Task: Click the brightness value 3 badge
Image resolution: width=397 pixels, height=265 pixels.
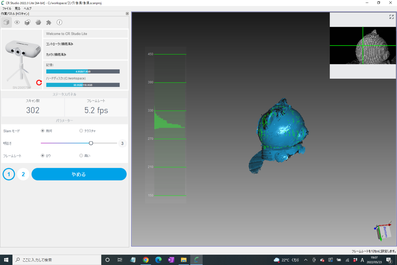Action: tap(122, 143)
